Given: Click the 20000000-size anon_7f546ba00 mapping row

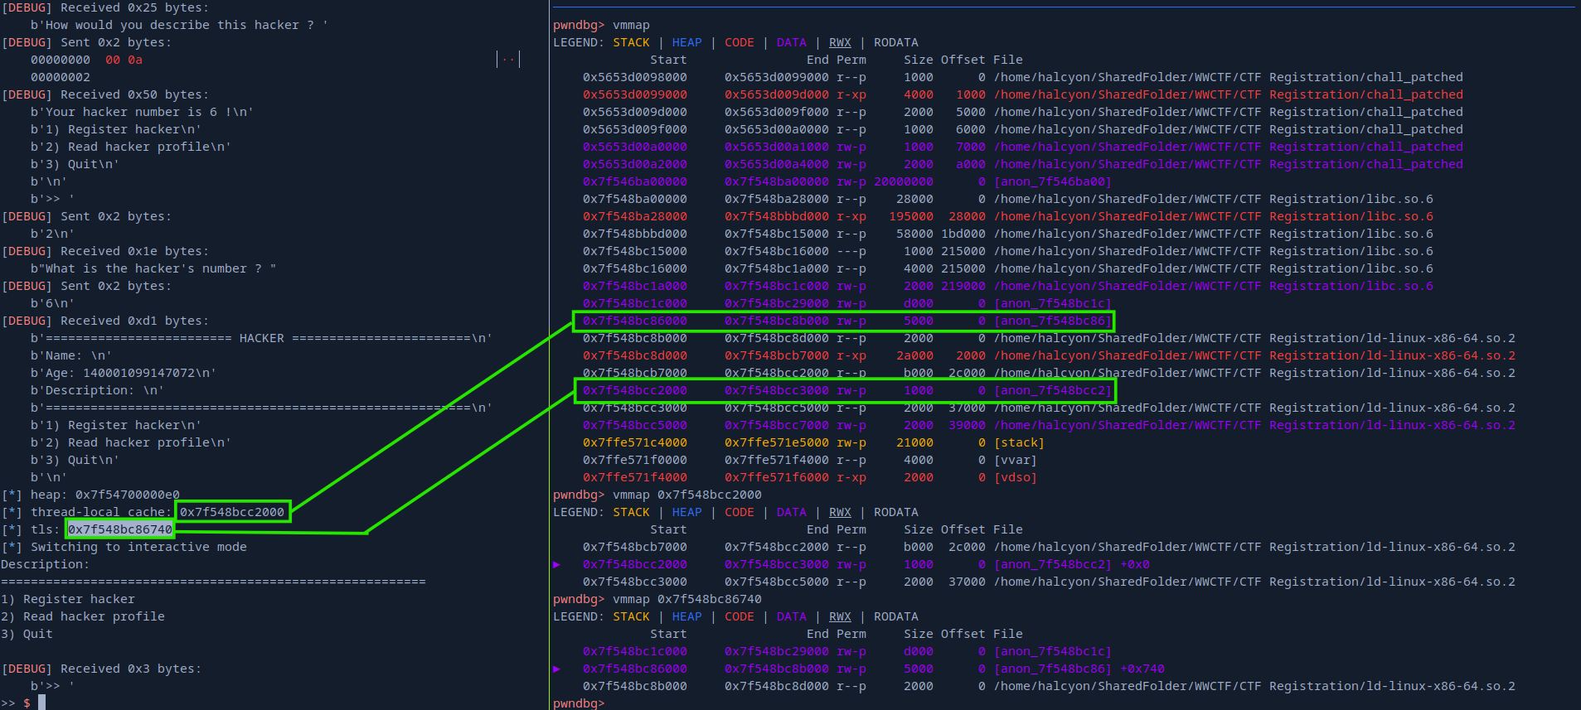Looking at the screenshot, I should click(x=846, y=182).
